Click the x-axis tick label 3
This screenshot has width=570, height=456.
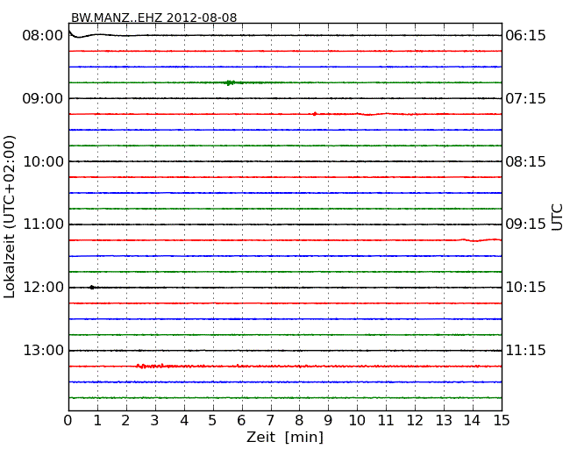(155, 421)
